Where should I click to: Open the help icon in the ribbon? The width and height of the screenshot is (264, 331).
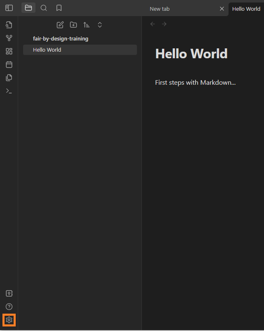[9, 307]
